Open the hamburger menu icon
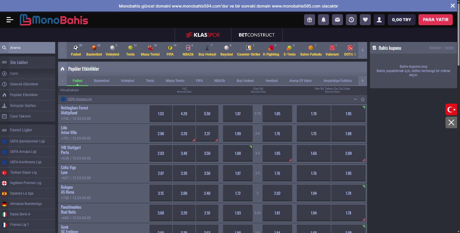460x233 pixels. (10, 20)
